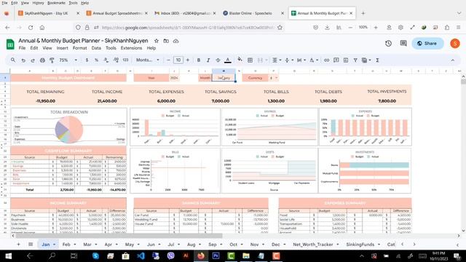466x262 pixels.
Task: Open the account avatar S
Action: pyautogui.click(x=454, y=44)
